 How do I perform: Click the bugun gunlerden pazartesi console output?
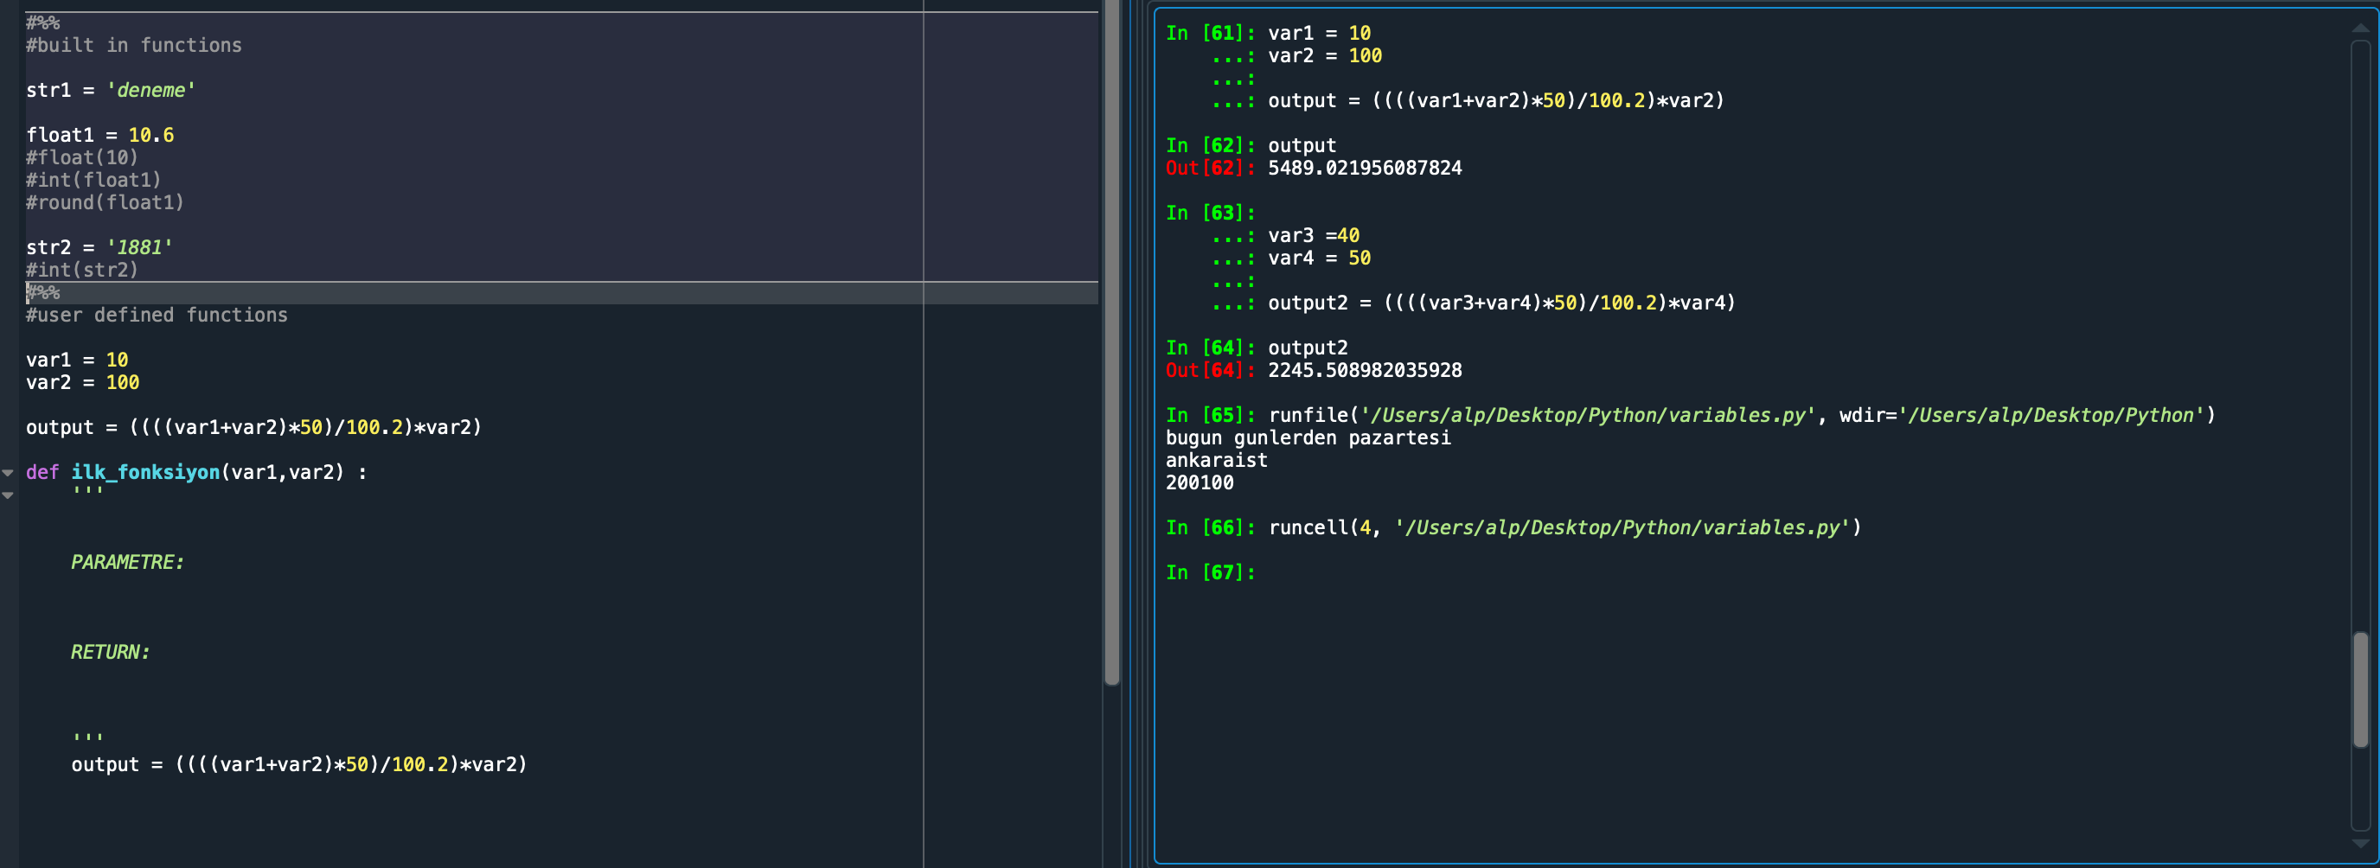(x=1309, y=437)
